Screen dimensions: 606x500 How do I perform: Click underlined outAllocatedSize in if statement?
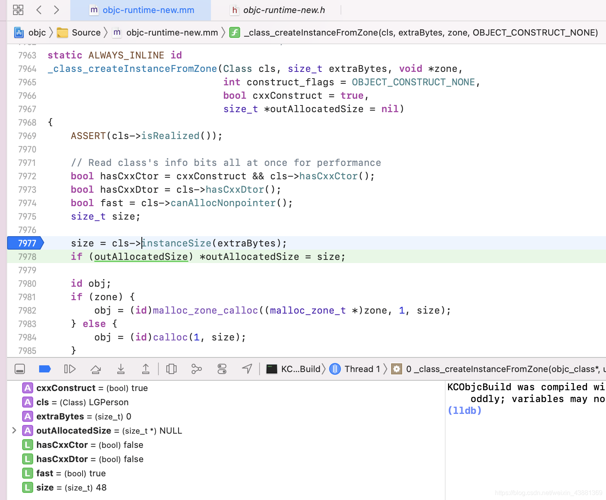point(141,257)
